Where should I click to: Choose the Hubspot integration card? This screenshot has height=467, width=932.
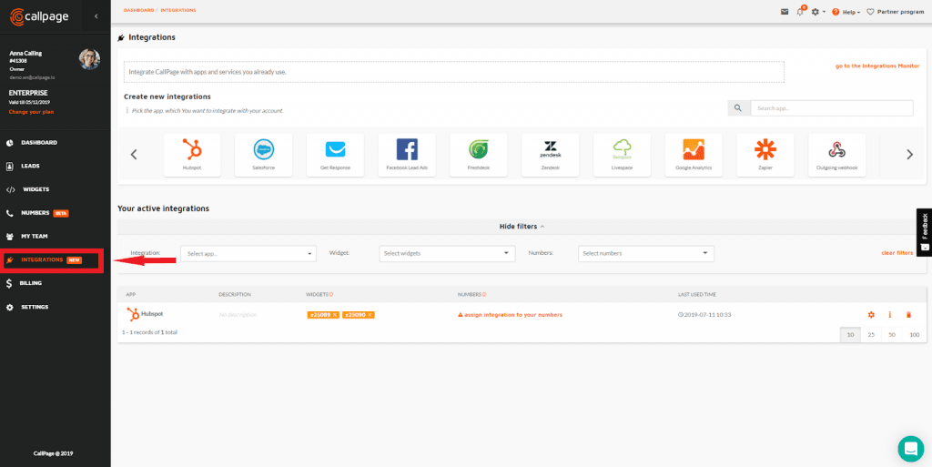pos(192,155)
